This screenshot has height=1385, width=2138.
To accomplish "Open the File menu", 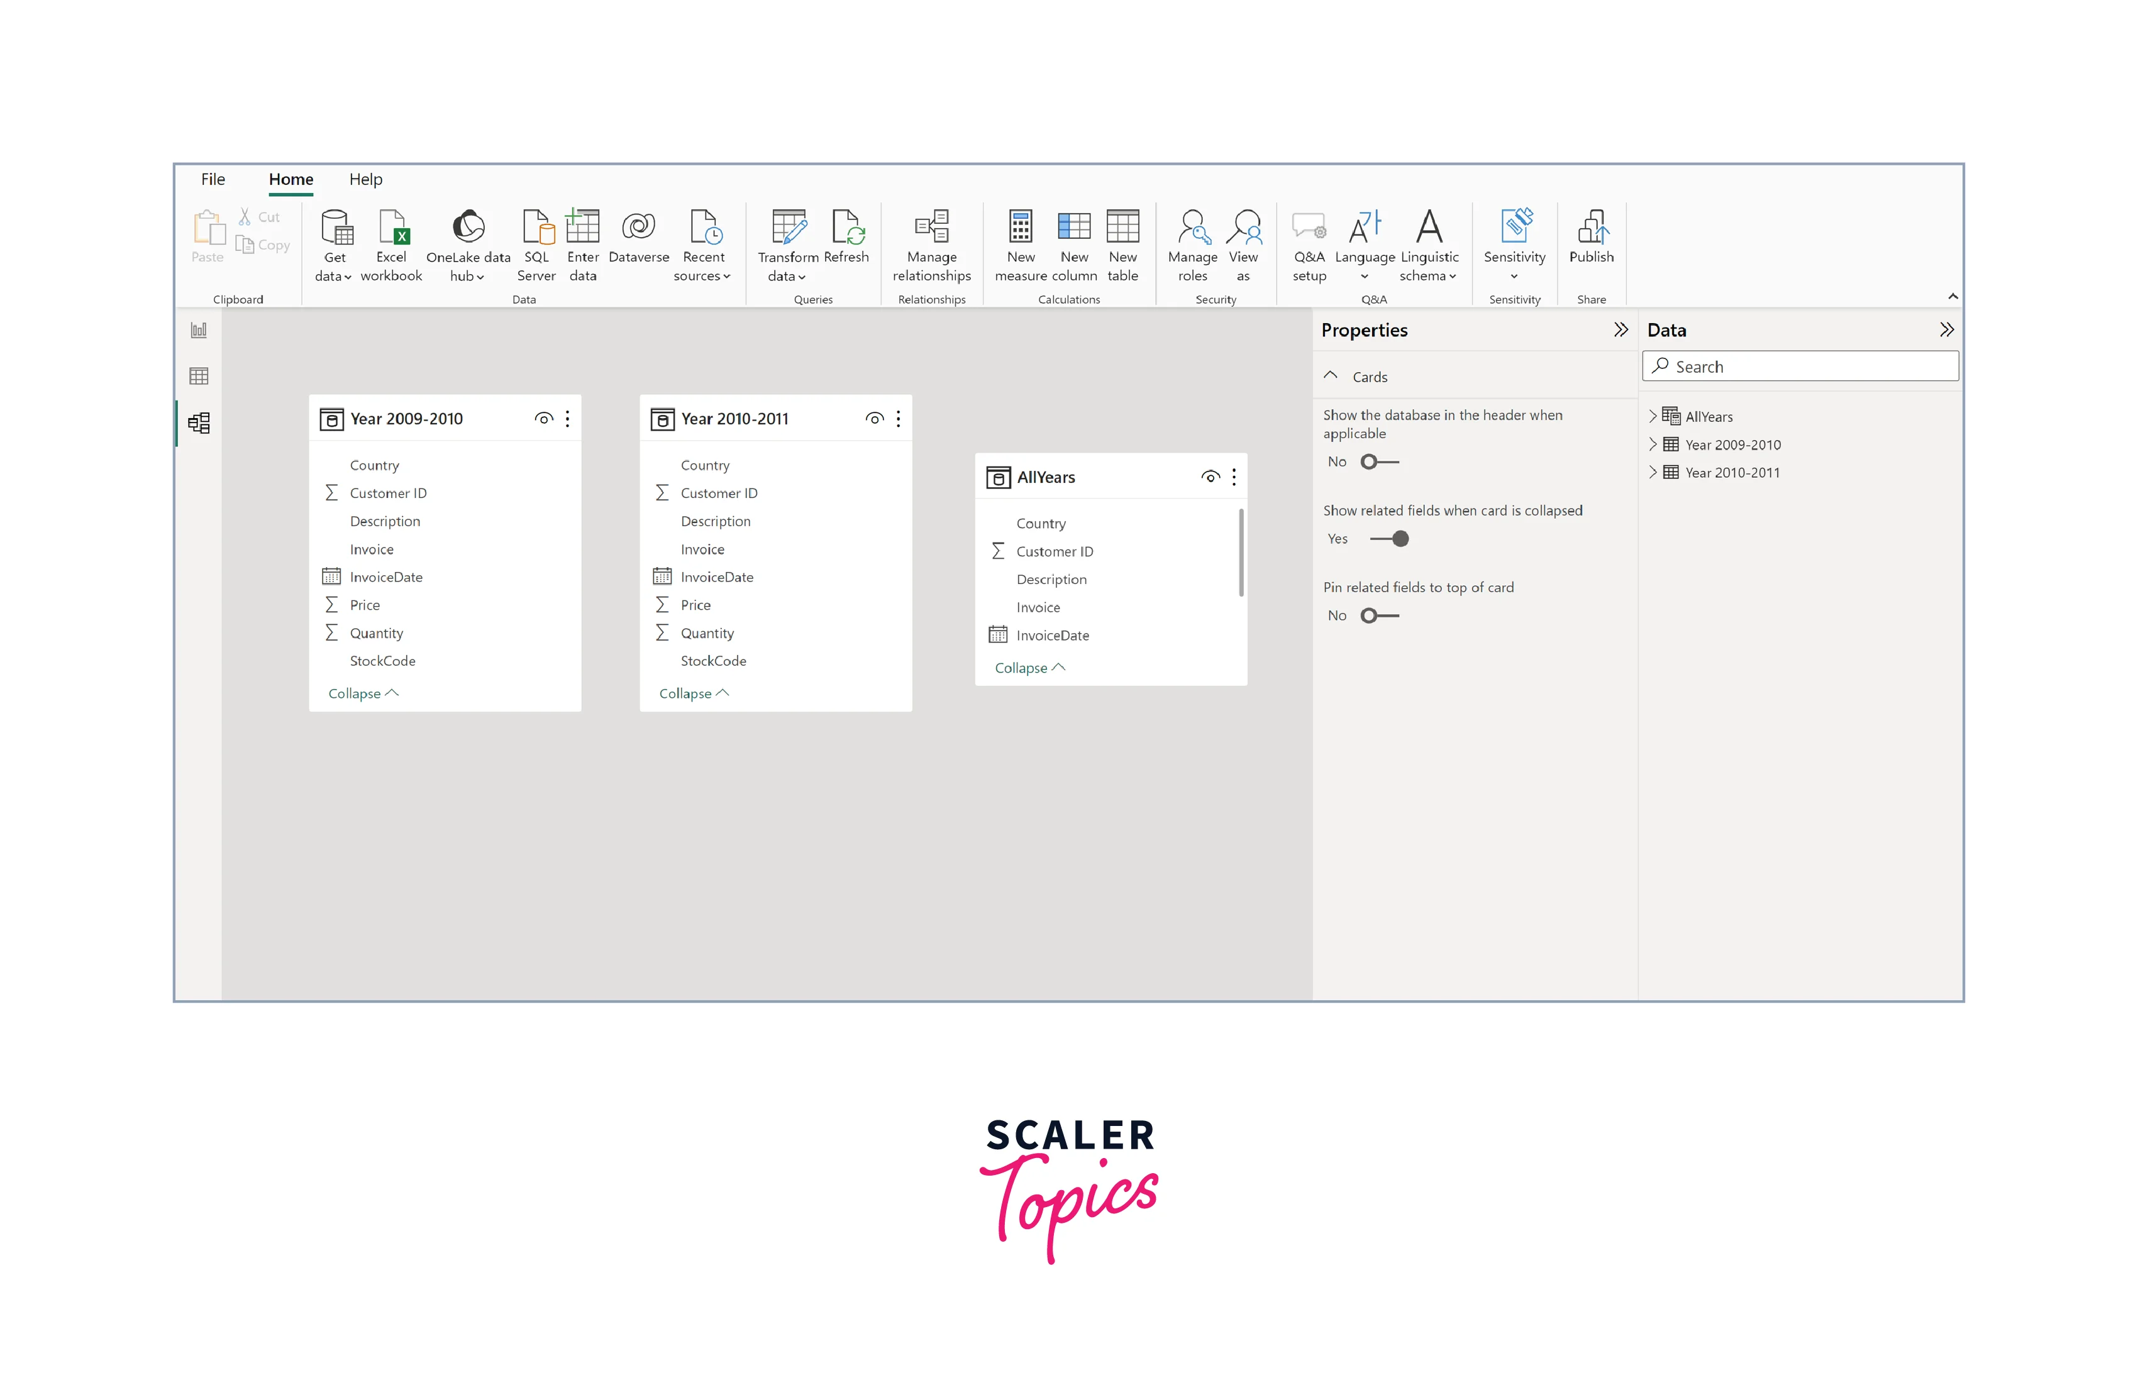I will point(213,180).
